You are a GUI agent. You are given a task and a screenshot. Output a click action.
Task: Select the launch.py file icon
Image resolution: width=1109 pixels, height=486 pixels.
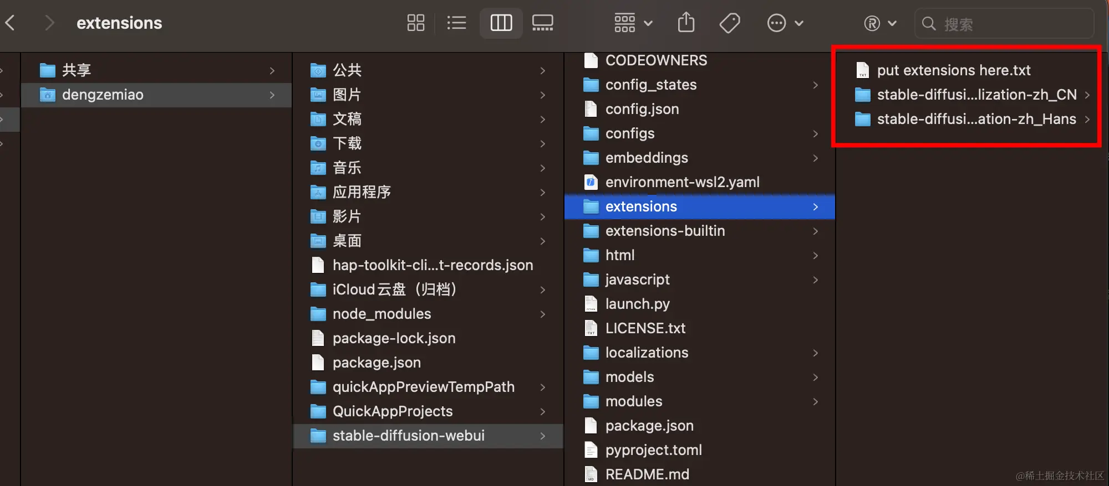[x=591, y=304]
